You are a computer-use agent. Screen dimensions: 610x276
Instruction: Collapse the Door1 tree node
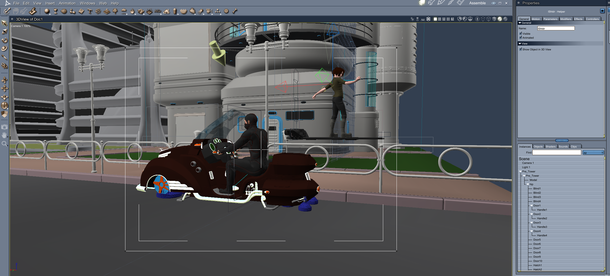[532, 206]
